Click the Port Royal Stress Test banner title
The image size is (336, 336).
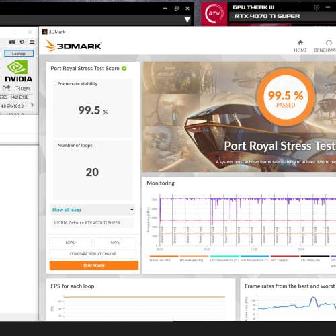coord(280,146)
